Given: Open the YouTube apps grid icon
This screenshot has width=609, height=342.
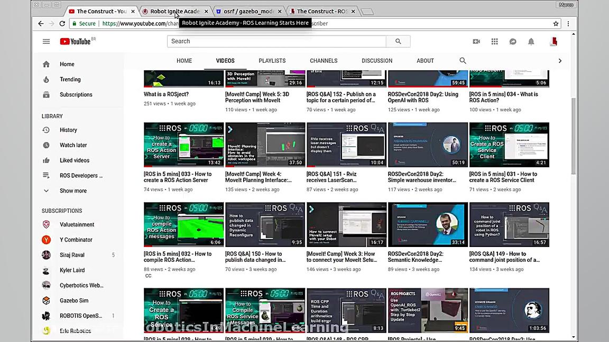Looking at the screenshot, I should [494, 42].
